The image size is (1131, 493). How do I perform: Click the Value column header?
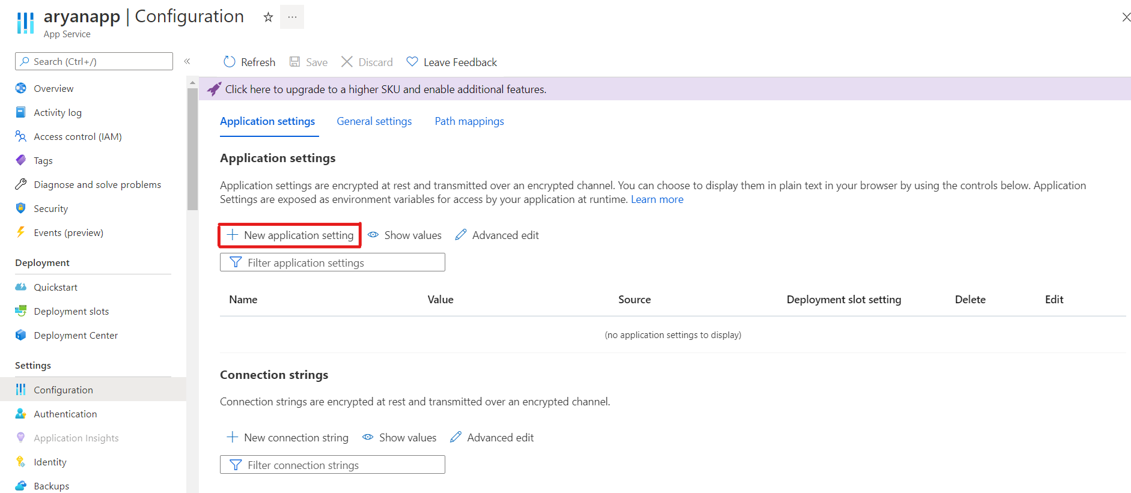click(x=441, y=299)
